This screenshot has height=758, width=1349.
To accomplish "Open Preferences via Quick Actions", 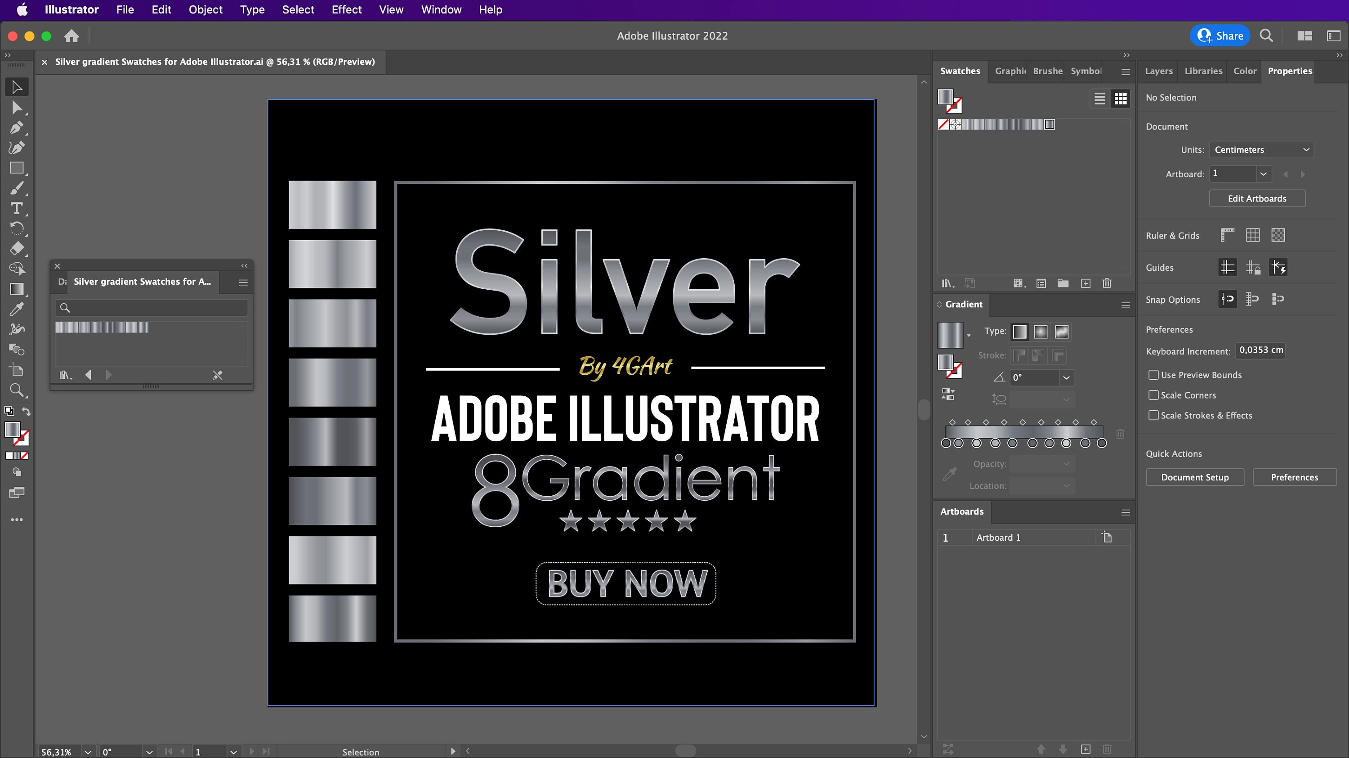I will coord(1294,477).
